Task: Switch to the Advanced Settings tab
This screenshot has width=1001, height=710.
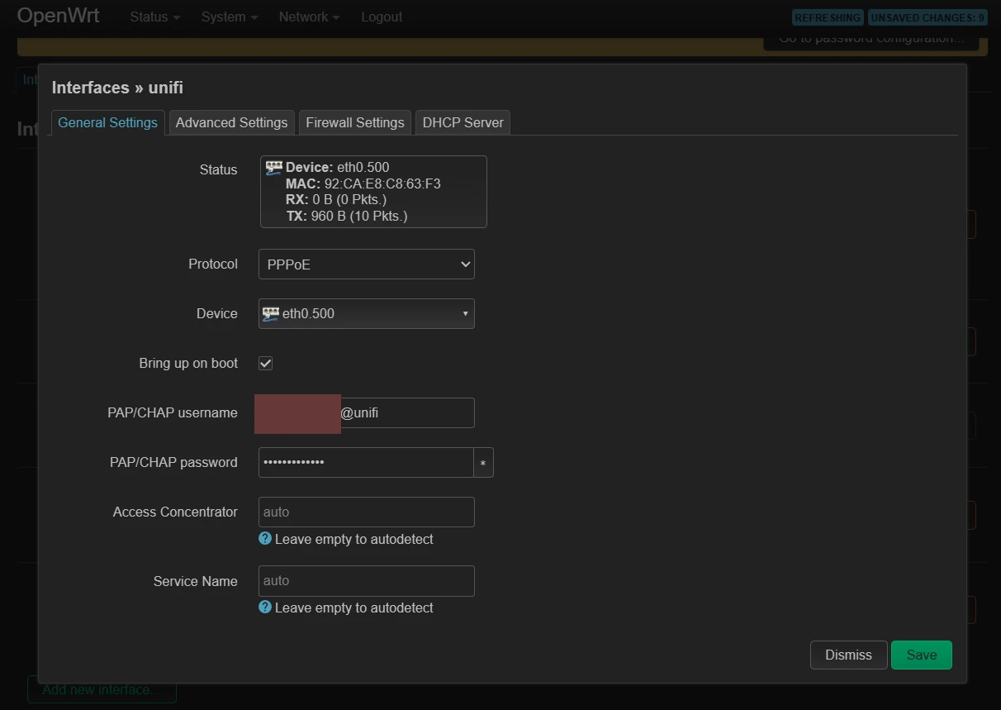Action: pos(231,122)
